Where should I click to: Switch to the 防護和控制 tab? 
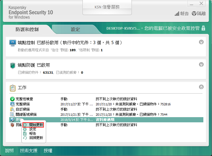(27, 29)
